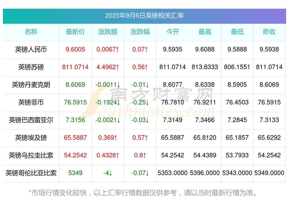This screenshot has width=289, height=202.
Task: Click lowest value 5343.0000
Action: click(x=237, y=173)
